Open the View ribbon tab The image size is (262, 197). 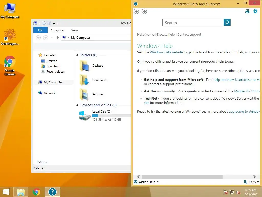74,30
